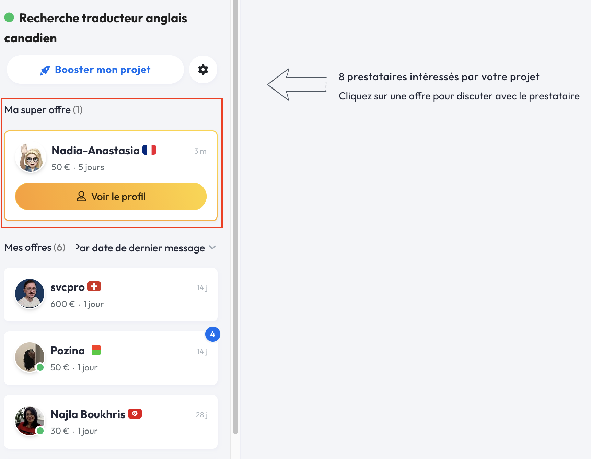Click the rocket icon on Booster
Screen dimensions: 591x459
click(x=45, y=70)
